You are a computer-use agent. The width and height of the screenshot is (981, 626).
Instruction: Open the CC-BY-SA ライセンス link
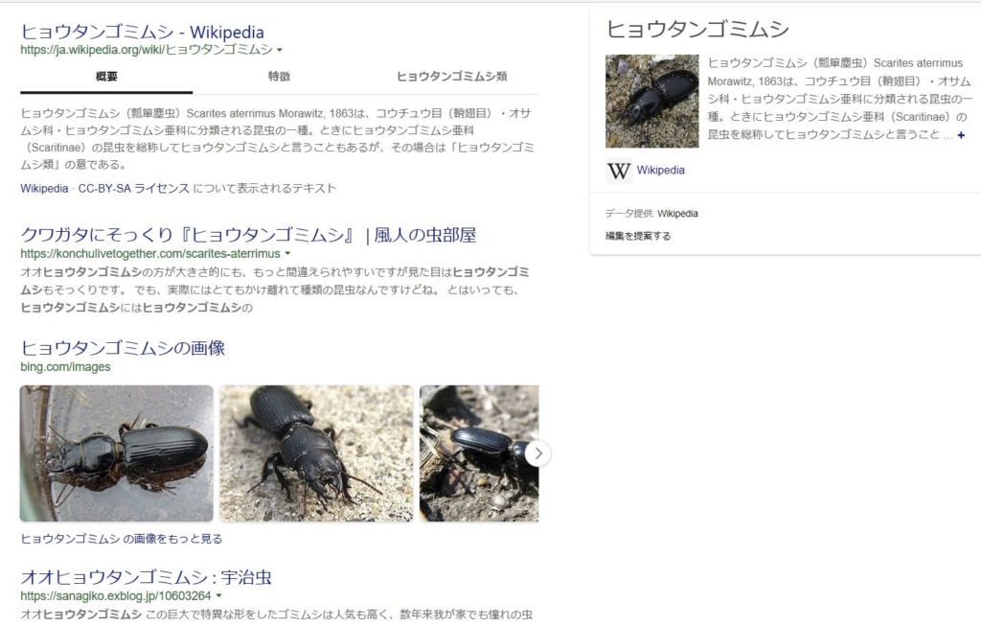[x=133, y=189]
